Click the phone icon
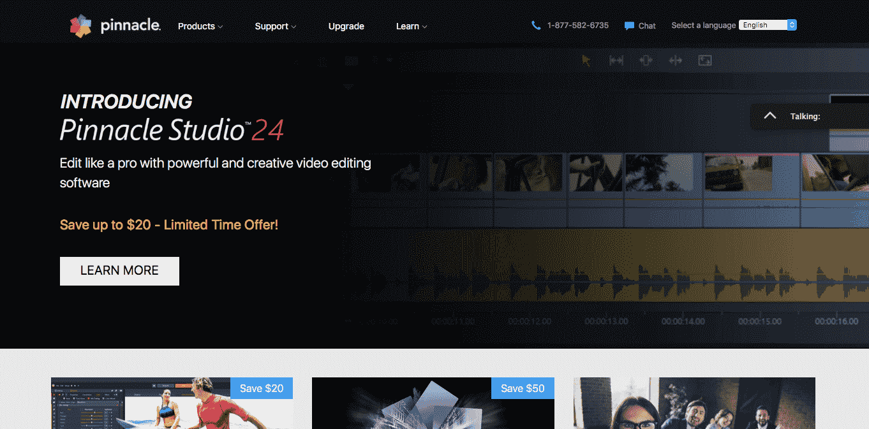869x429 pixels. pyautogui.click(x=536, y=25)
